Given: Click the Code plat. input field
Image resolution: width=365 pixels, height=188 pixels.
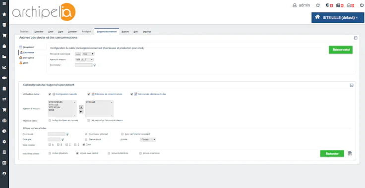Looking at the screenshot, I should (x=54, y=140).
